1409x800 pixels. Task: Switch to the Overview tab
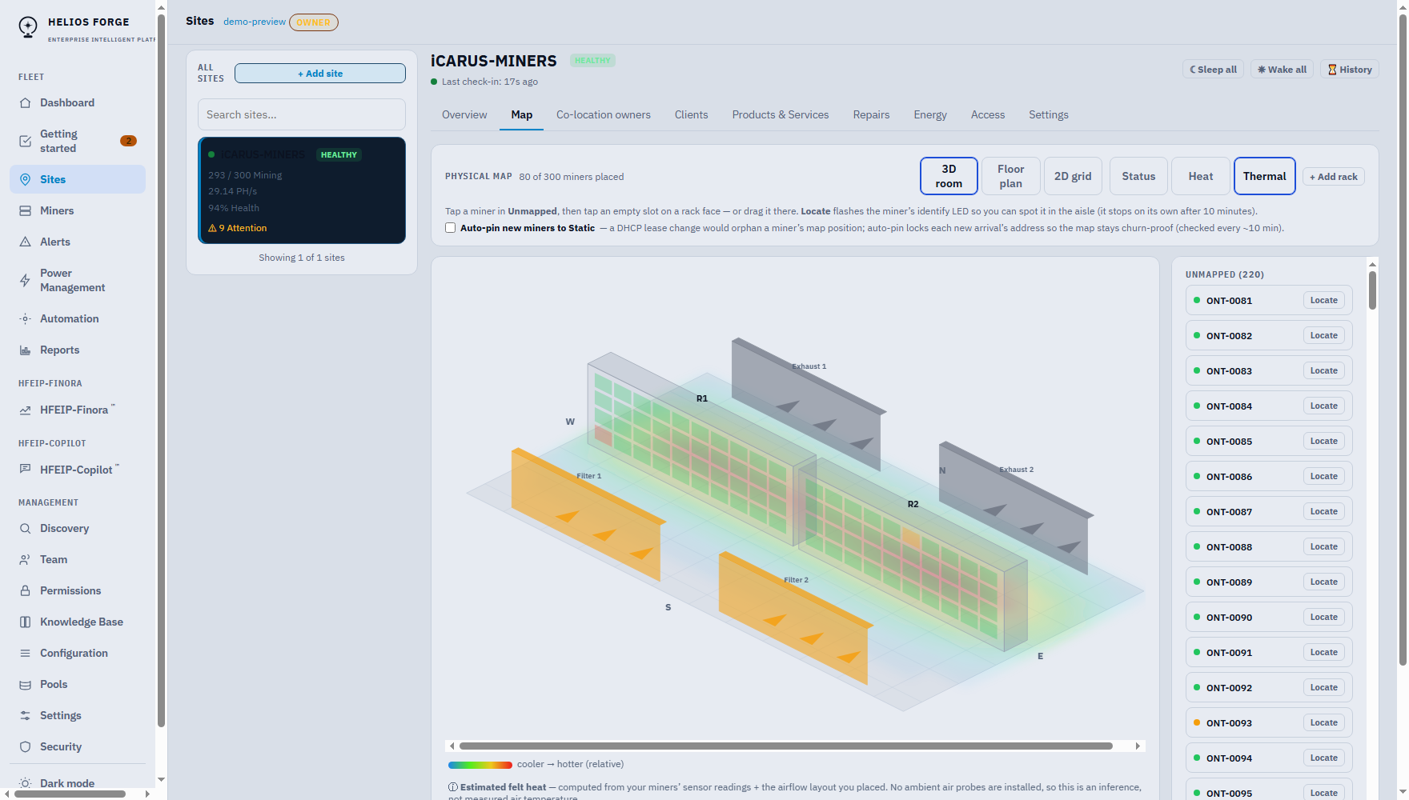coord(464,115)
